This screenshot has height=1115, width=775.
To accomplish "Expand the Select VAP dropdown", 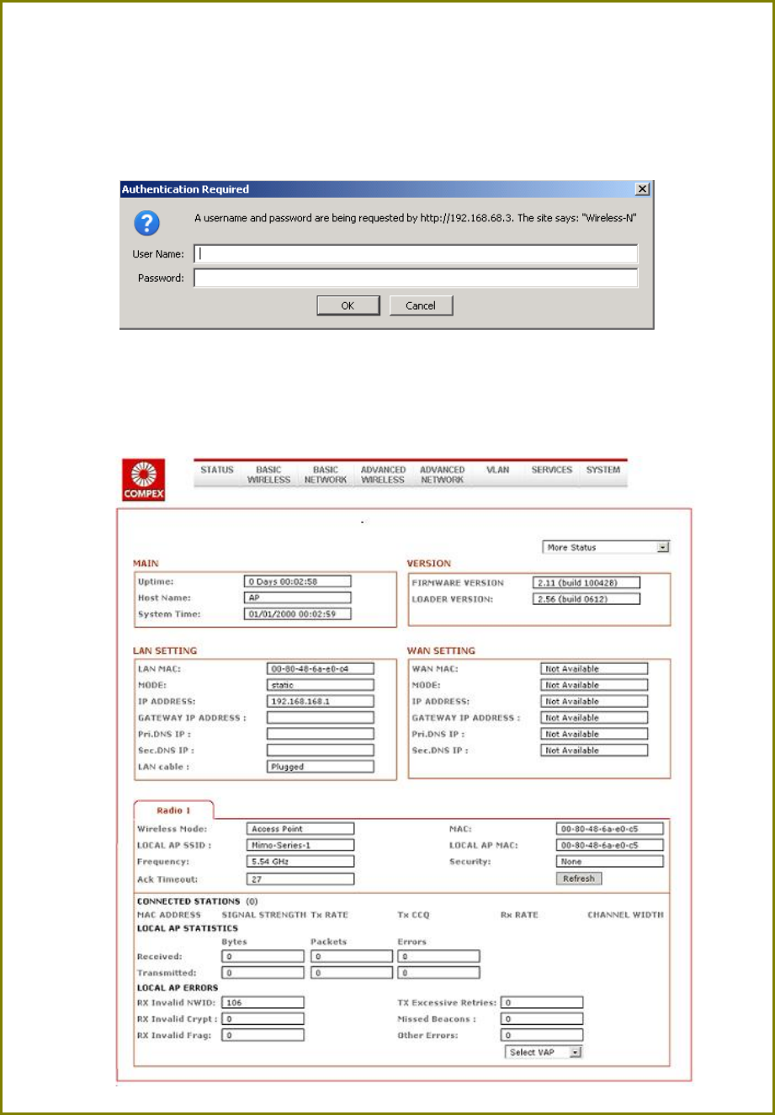I will tap(544, 1052).
